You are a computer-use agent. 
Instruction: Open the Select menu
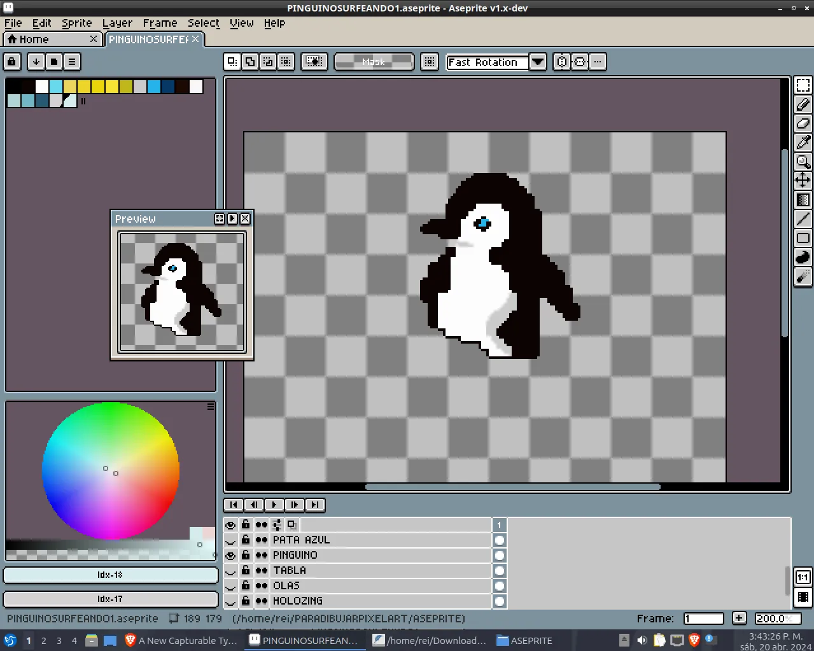point(204,23)
